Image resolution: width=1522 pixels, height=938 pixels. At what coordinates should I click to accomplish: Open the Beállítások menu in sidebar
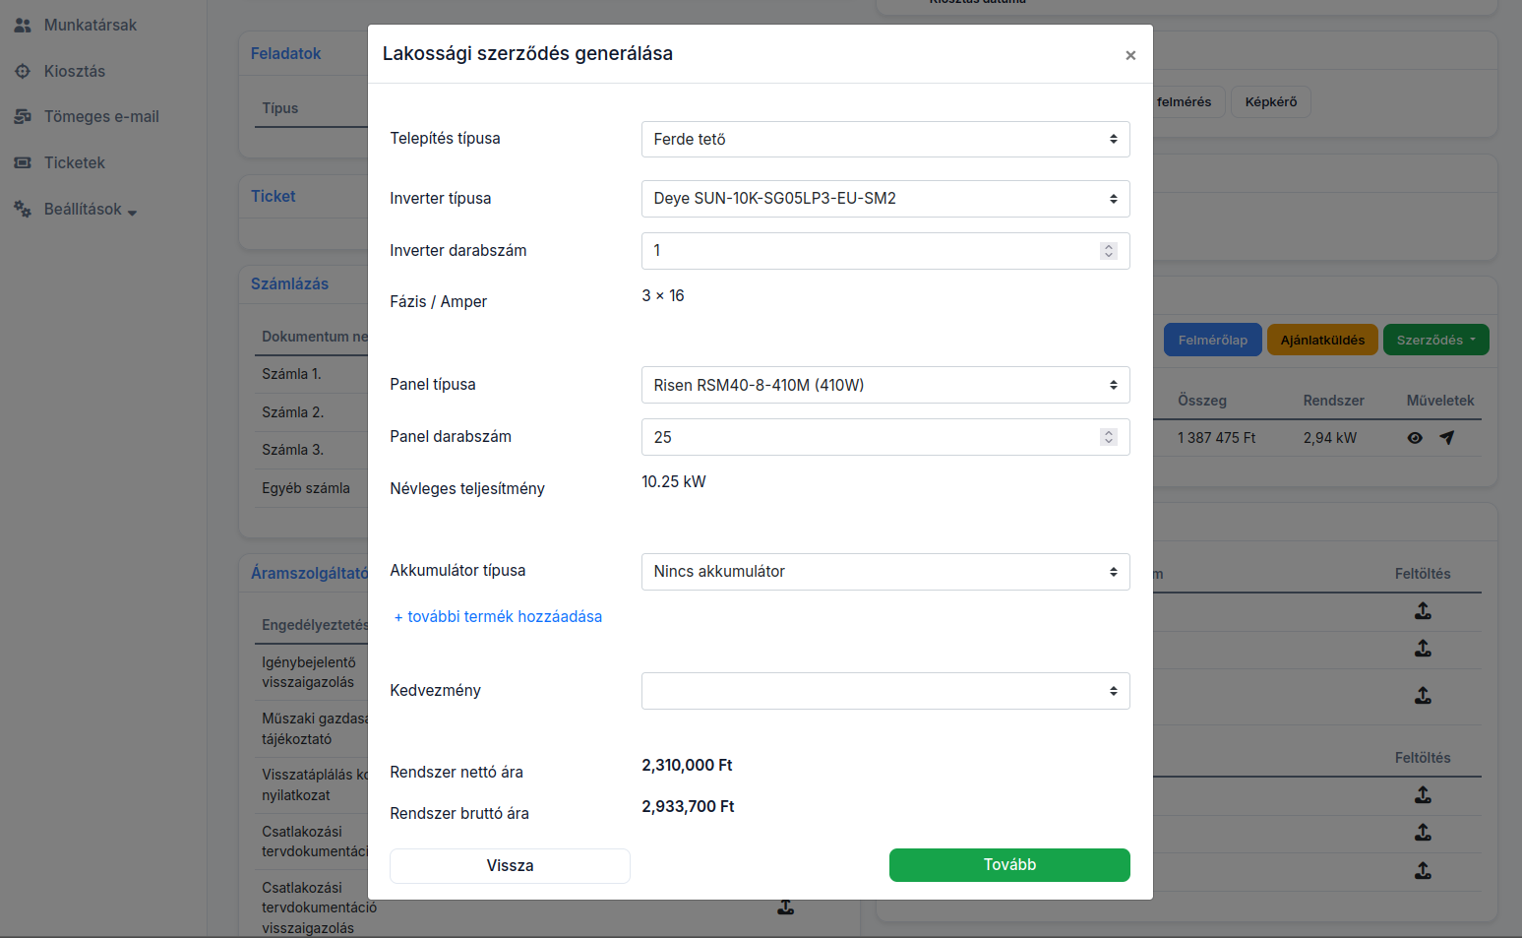(x=84, y=209)
